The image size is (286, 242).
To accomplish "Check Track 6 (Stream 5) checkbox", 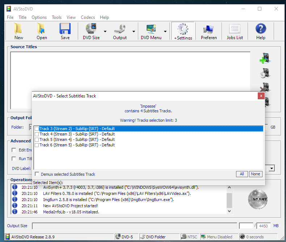I will click(37, 145).
